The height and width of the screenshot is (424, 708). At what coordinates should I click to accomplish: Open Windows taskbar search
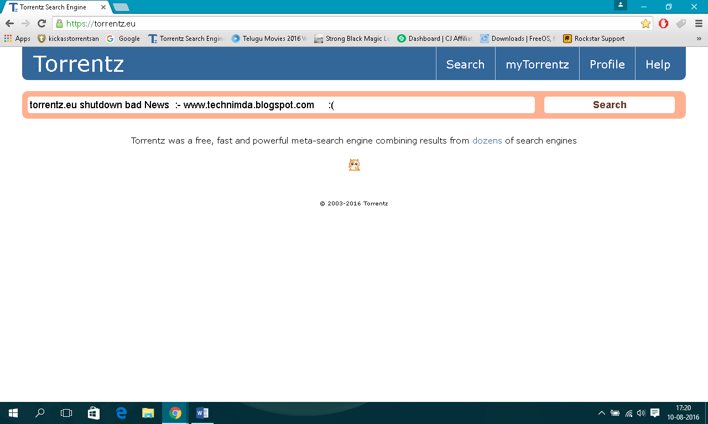click(40, 413)
